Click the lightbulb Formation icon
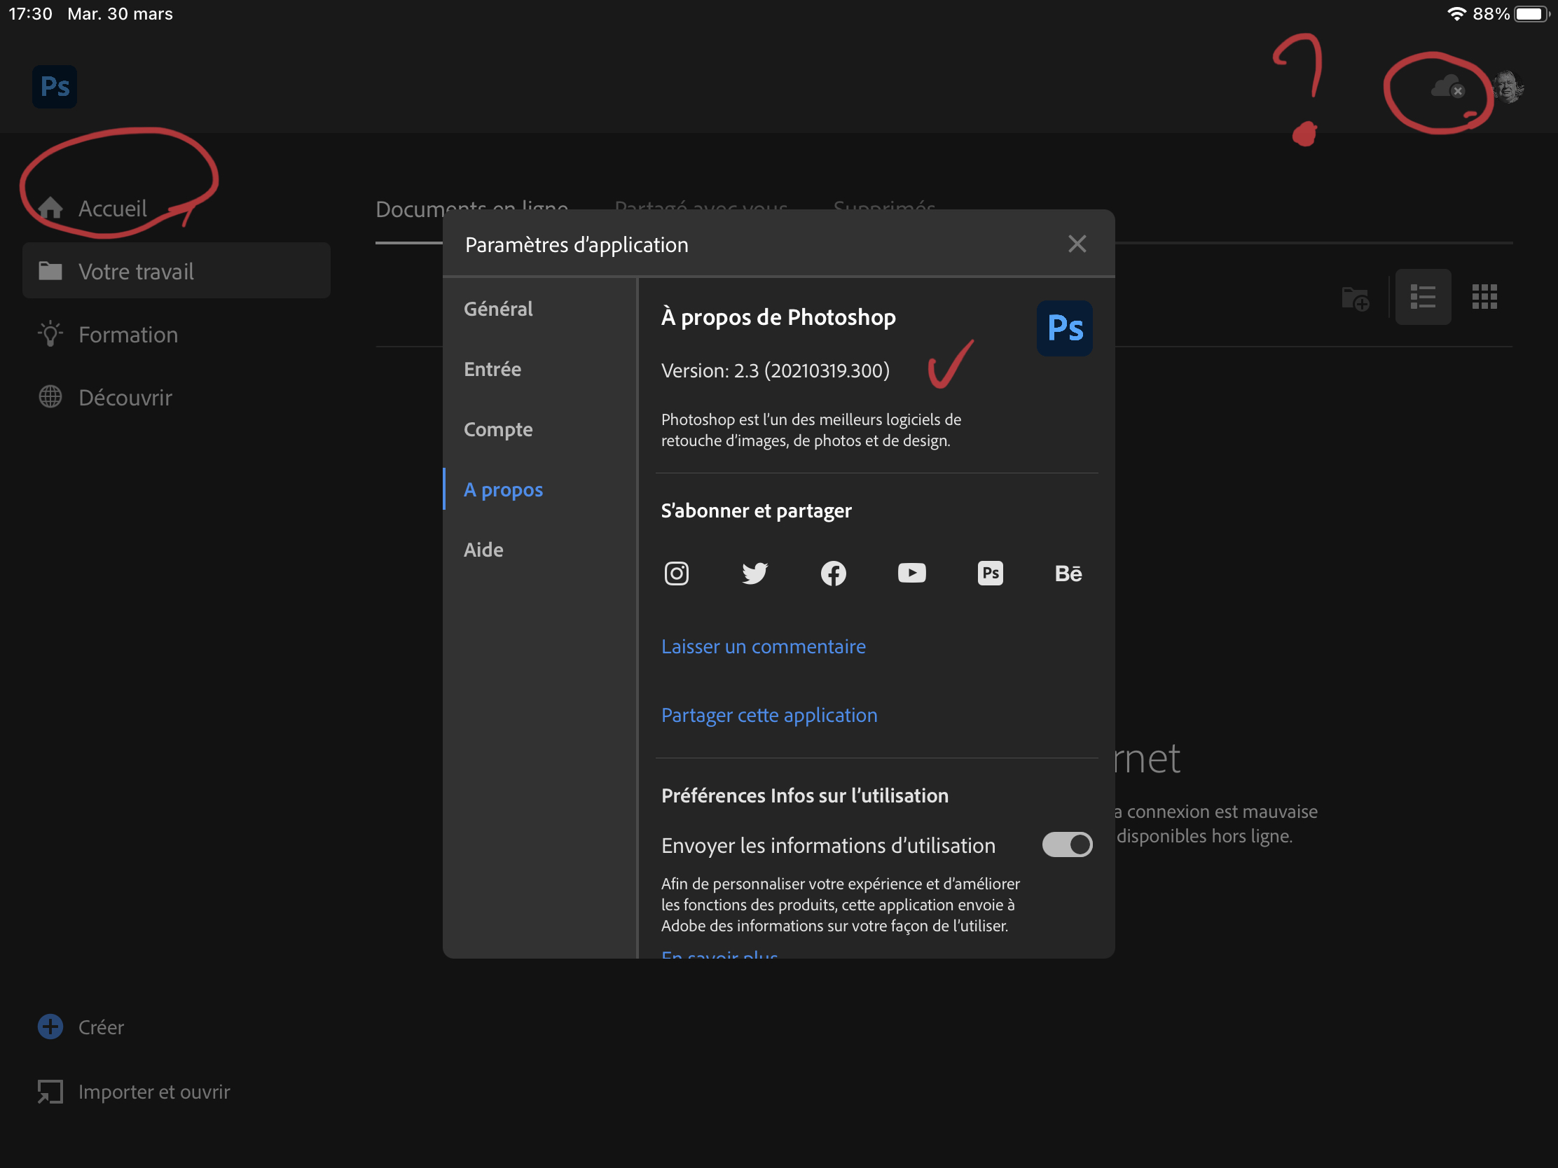The height and width of the screenshot is (1168, 1558). (x=50, y=334)
